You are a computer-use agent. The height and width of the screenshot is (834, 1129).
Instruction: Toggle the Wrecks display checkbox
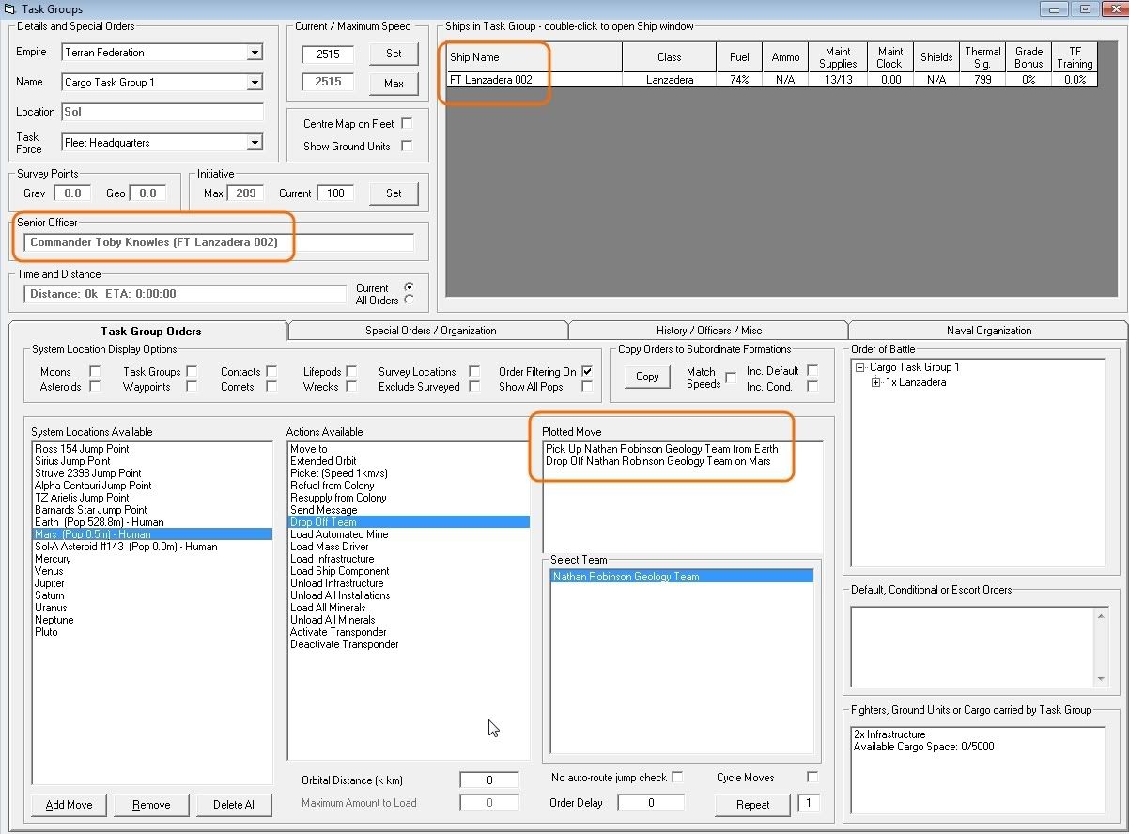click(351, 386)
